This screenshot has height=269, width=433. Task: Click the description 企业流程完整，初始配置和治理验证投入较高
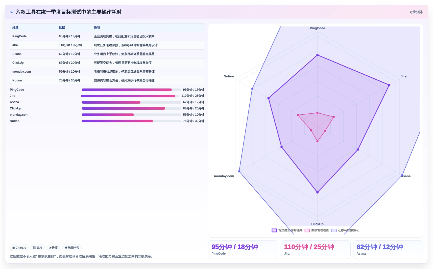click(x=124, y=36)
